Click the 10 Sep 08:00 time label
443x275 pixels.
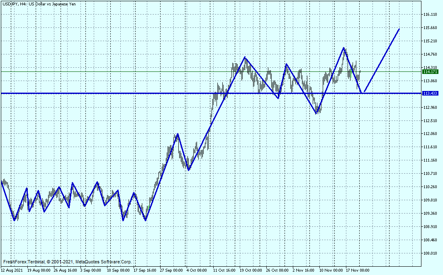tap(118, 270)
